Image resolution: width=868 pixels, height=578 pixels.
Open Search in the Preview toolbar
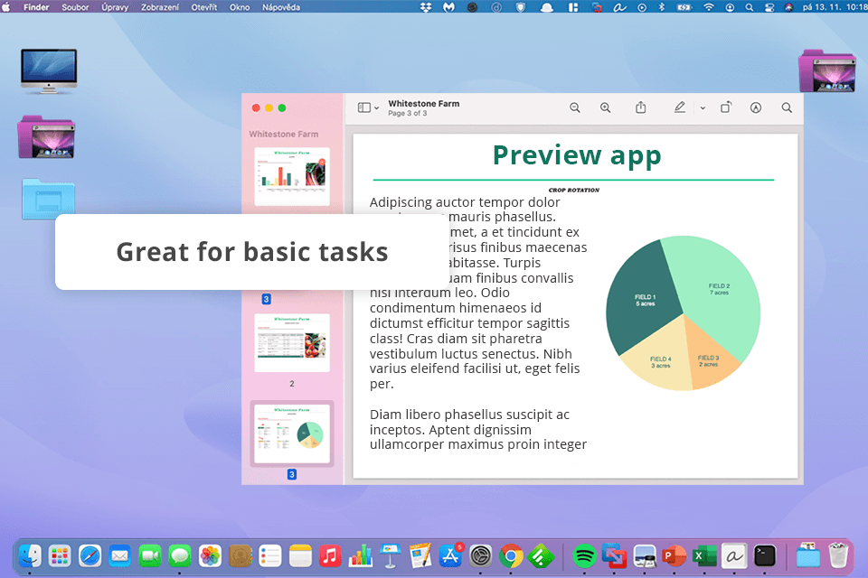click(x=787, y=107)
